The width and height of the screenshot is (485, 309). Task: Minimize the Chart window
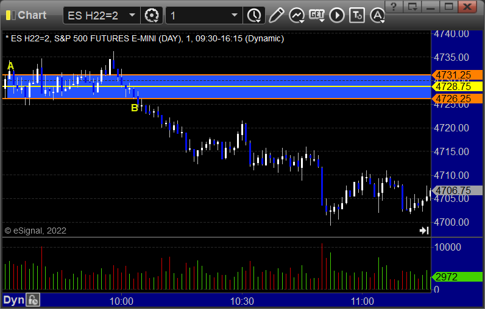[431, 7]
